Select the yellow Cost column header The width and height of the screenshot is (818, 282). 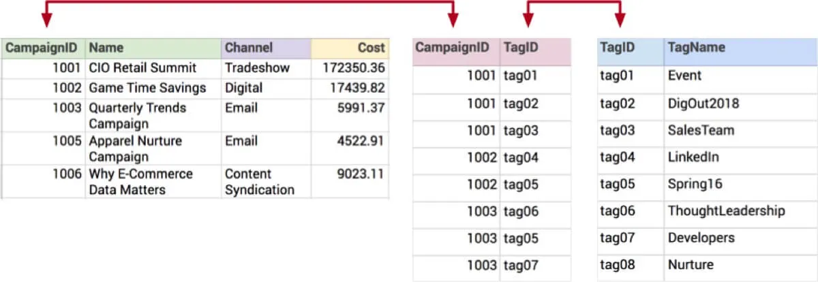click(x=350, y=48)
